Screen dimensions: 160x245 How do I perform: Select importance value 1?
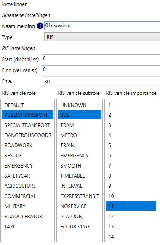(x=131, y=105)
